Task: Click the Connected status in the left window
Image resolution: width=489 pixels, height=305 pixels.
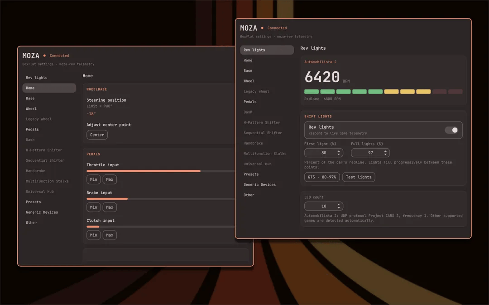Action: (x=59, y=56)
